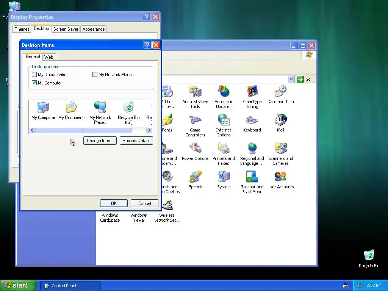Click the Go button in Control Panel
The width and height of the screenshot is (388, 291).
click(x=304, y=79)
